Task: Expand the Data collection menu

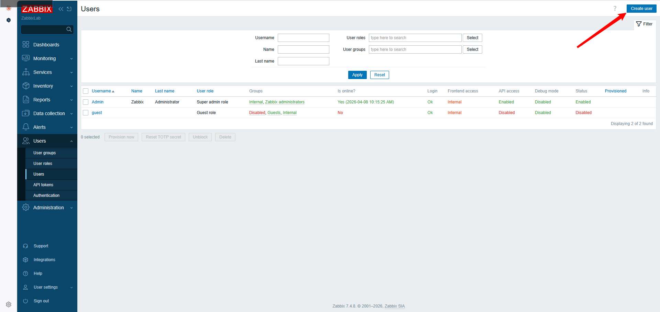Action: (x=47, y=113)
